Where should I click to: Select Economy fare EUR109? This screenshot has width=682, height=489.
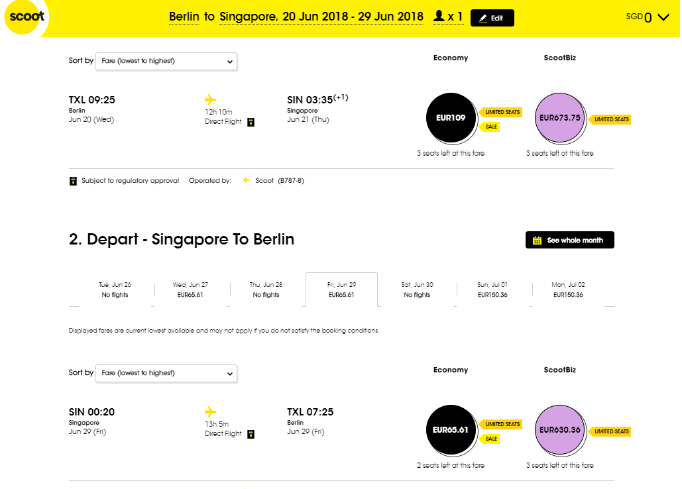pyautogui.click(x=451, y=118)
